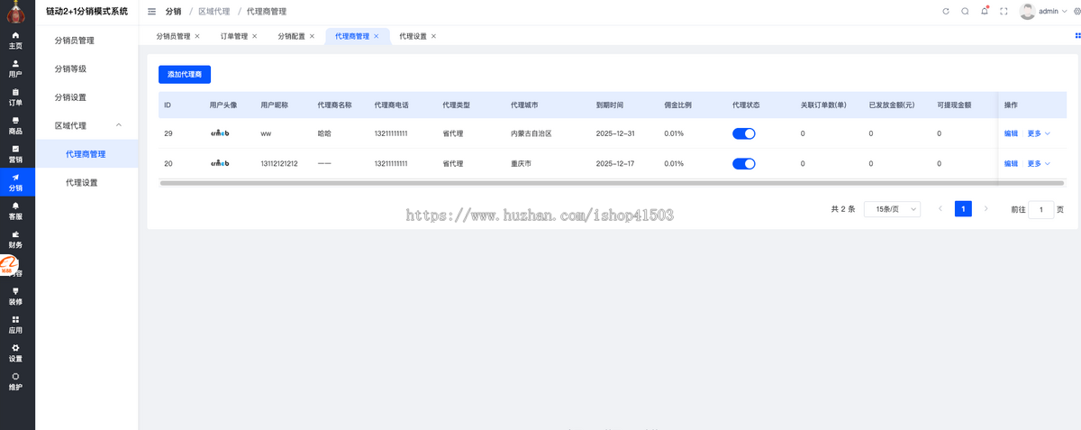
Task: Toggle fullscreen mode icon
Action: coord(1004,12)
